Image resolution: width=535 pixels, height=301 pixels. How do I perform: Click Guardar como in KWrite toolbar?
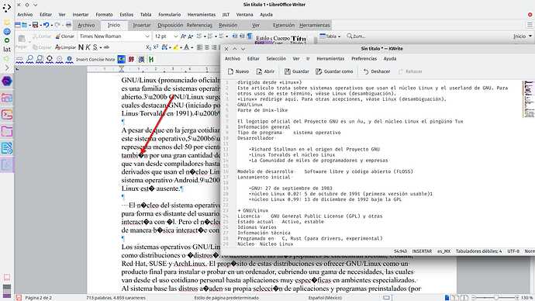pos(334,71)
